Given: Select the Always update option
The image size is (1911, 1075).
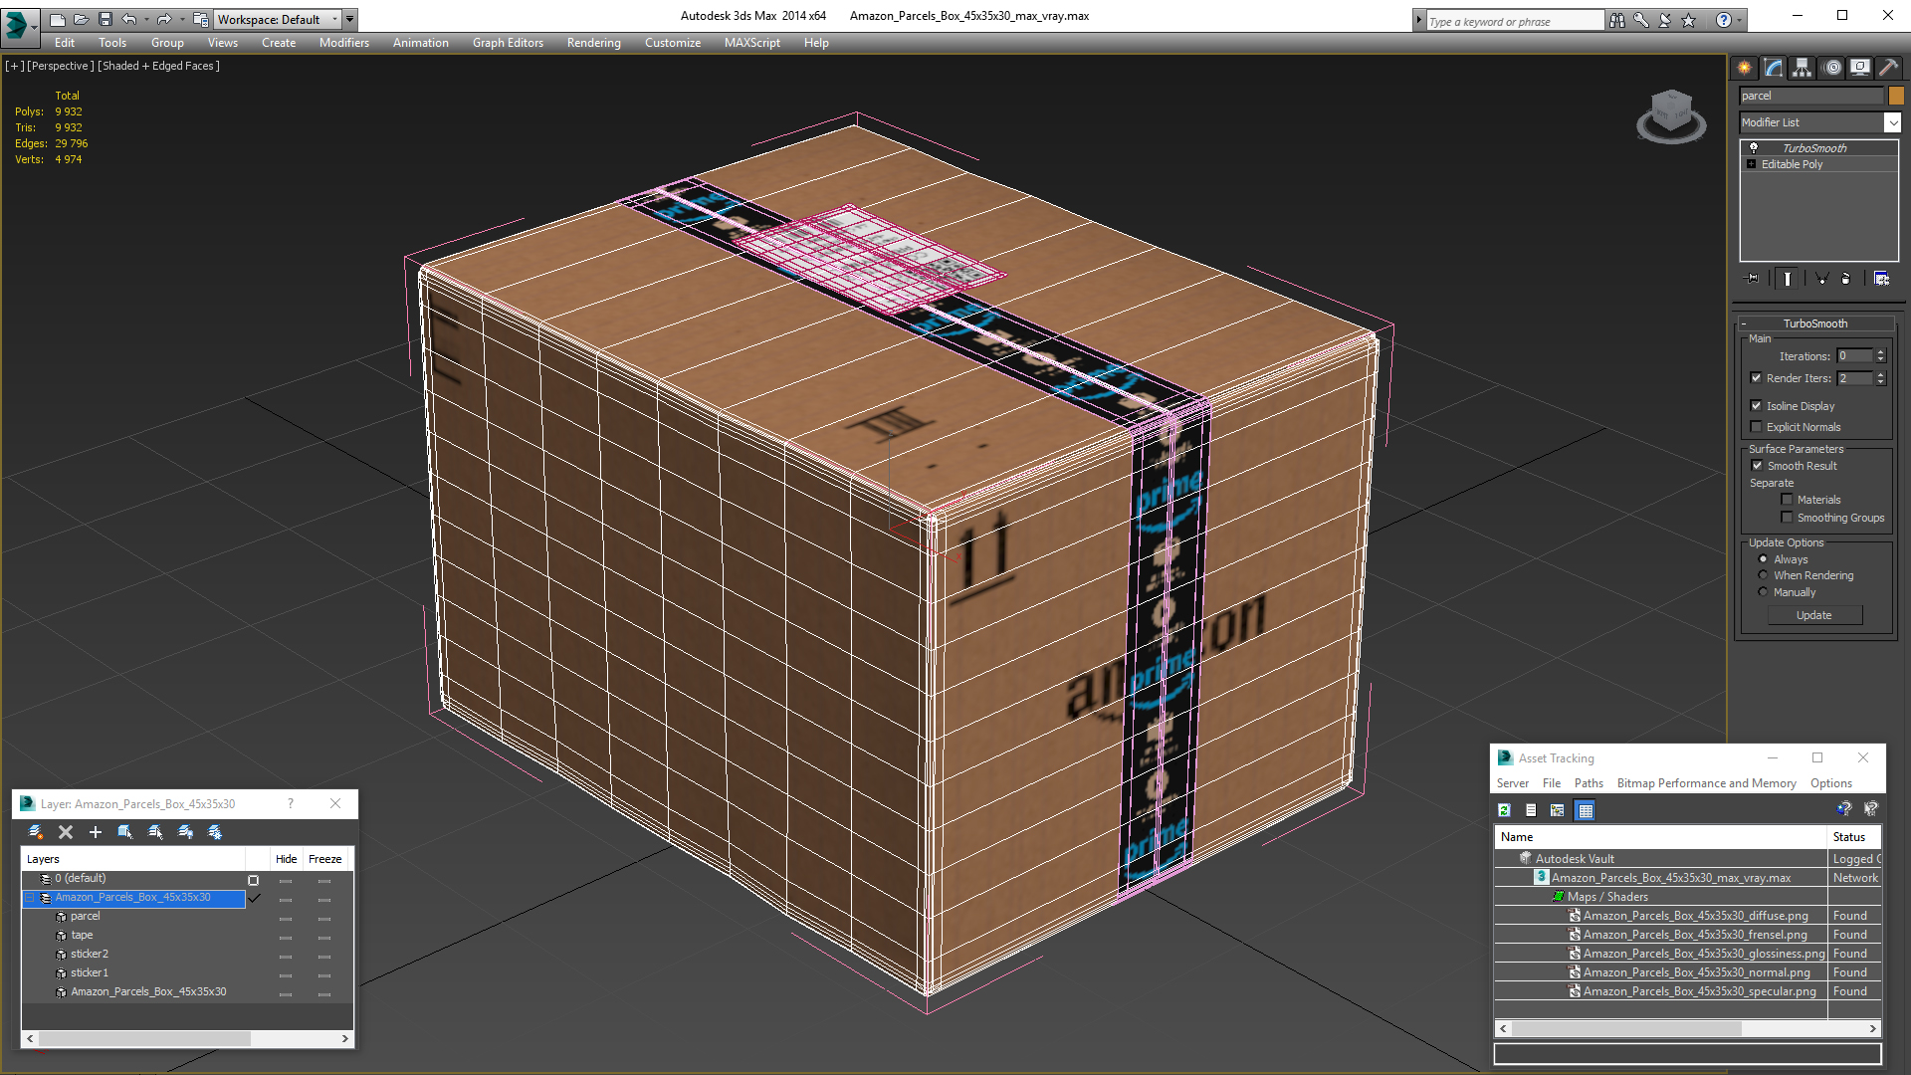Looking at the screenshot, I should pyautogui.click(x=1763, y=559).
